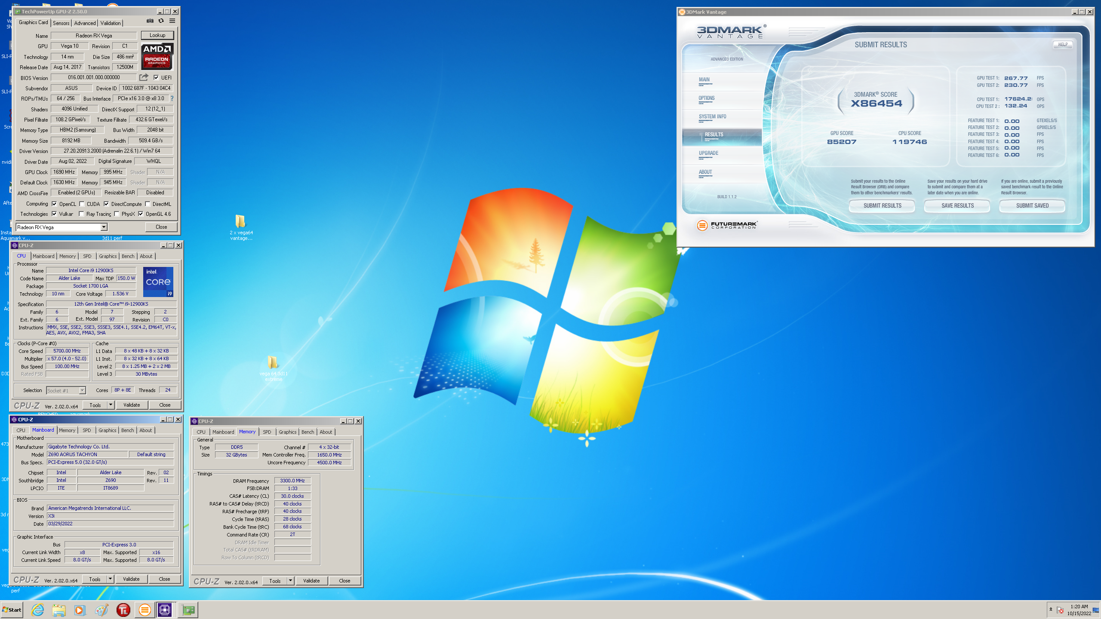Click the red T icon on the taskbar

(123, 610)
